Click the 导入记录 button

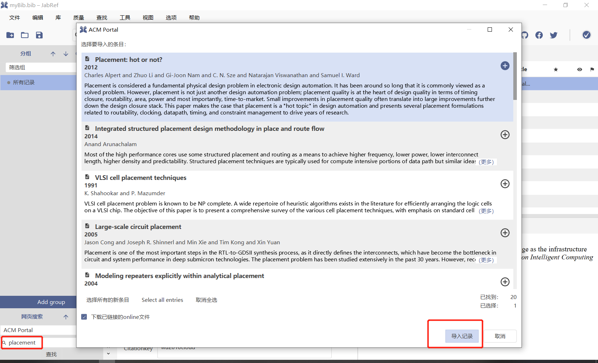pyautogui.click(x=462, y=336)
